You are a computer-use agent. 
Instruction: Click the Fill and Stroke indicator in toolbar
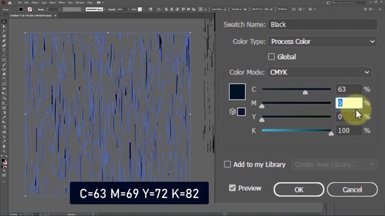(4, 161)
